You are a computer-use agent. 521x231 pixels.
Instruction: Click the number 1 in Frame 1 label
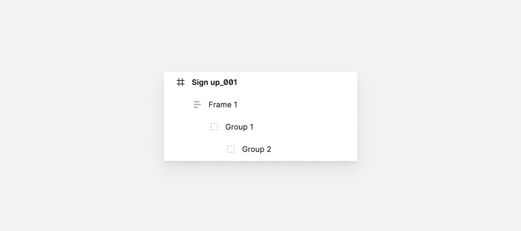[x=236, y=105]
